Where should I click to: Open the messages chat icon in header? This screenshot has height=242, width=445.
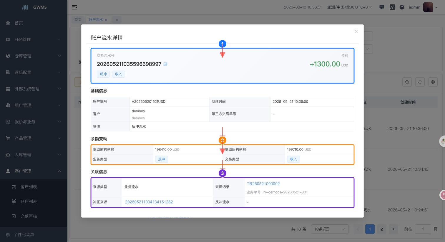(382, 7)
